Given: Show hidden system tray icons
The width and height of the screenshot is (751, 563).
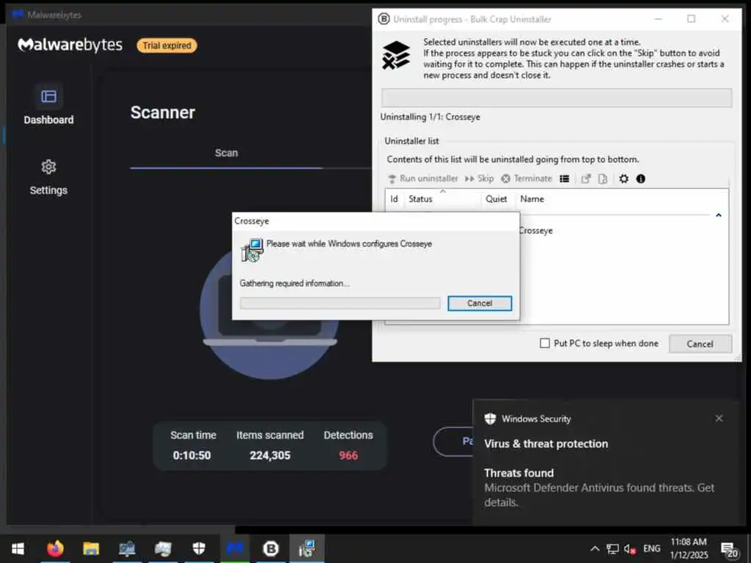Looking at the screenshot, I should pos(594,548).
